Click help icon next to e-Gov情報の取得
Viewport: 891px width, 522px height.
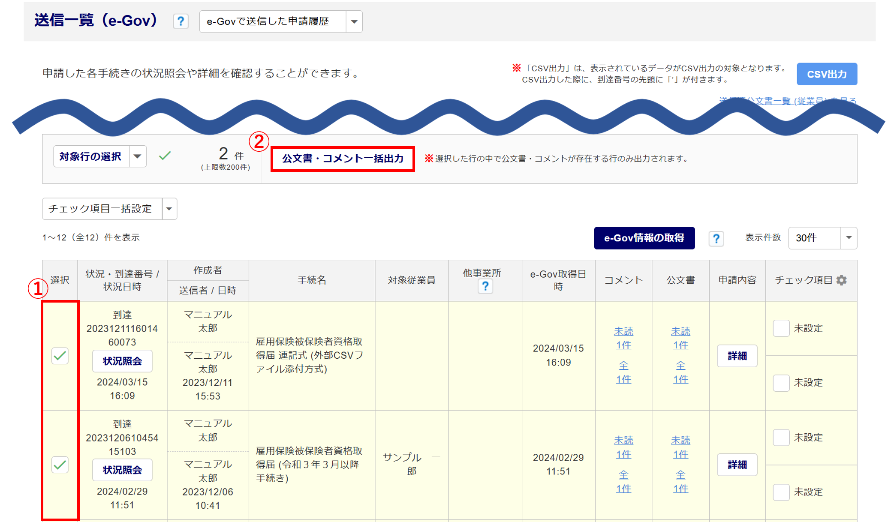click(x=716, y=238)
